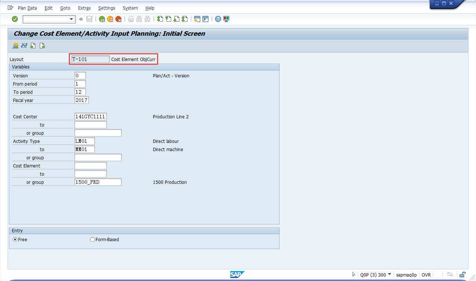Viewport: 476px width, 281px height.
Task: Click the Layout field T-101
Action: tap(90, 59)
